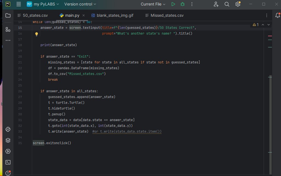281x176 pixels.
Task: Click the "Missed_states.csv" string in code
Action: (86, 74)
